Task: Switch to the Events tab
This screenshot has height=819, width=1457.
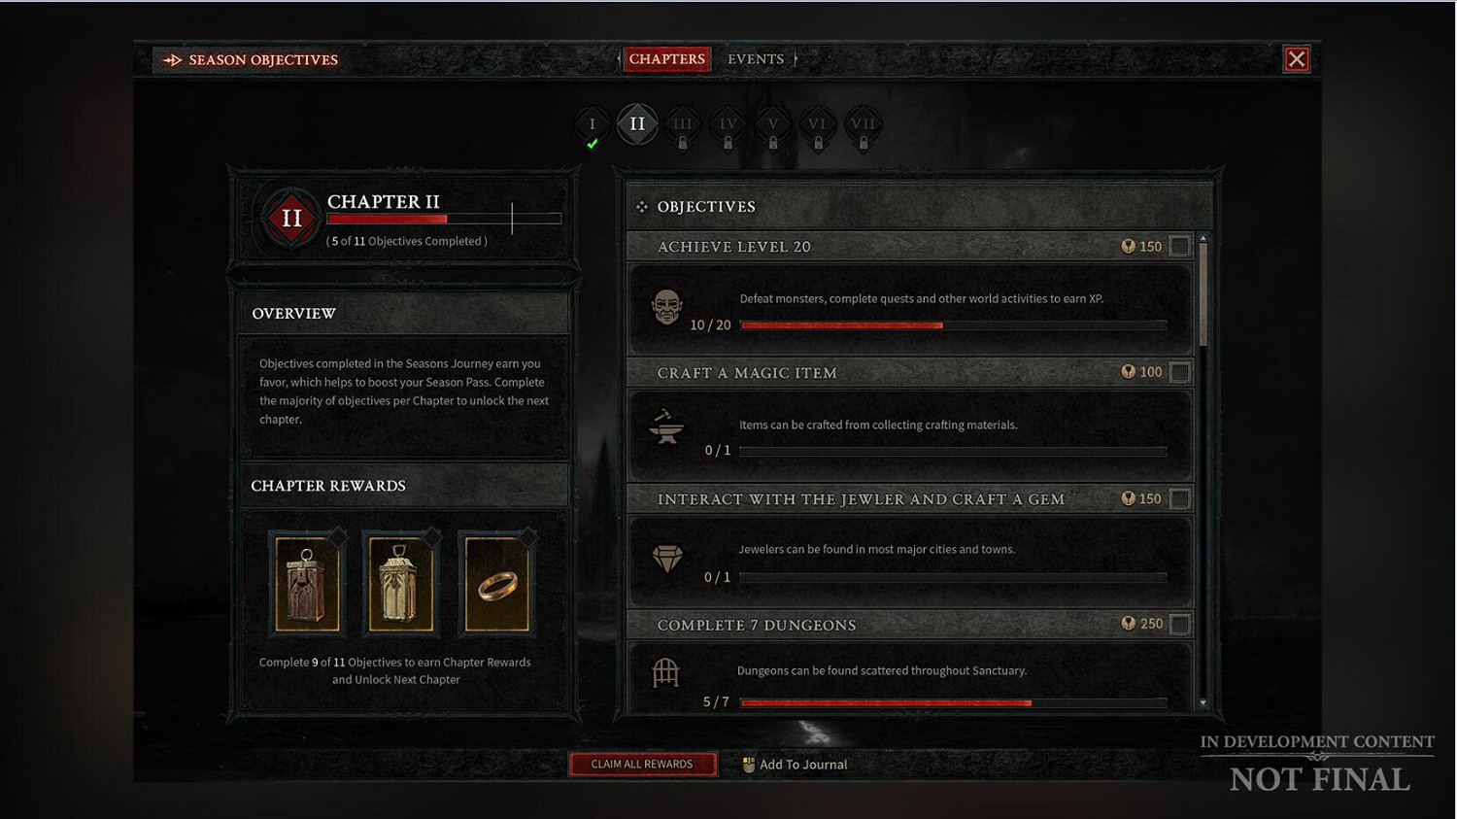Action: click(756, 59)
